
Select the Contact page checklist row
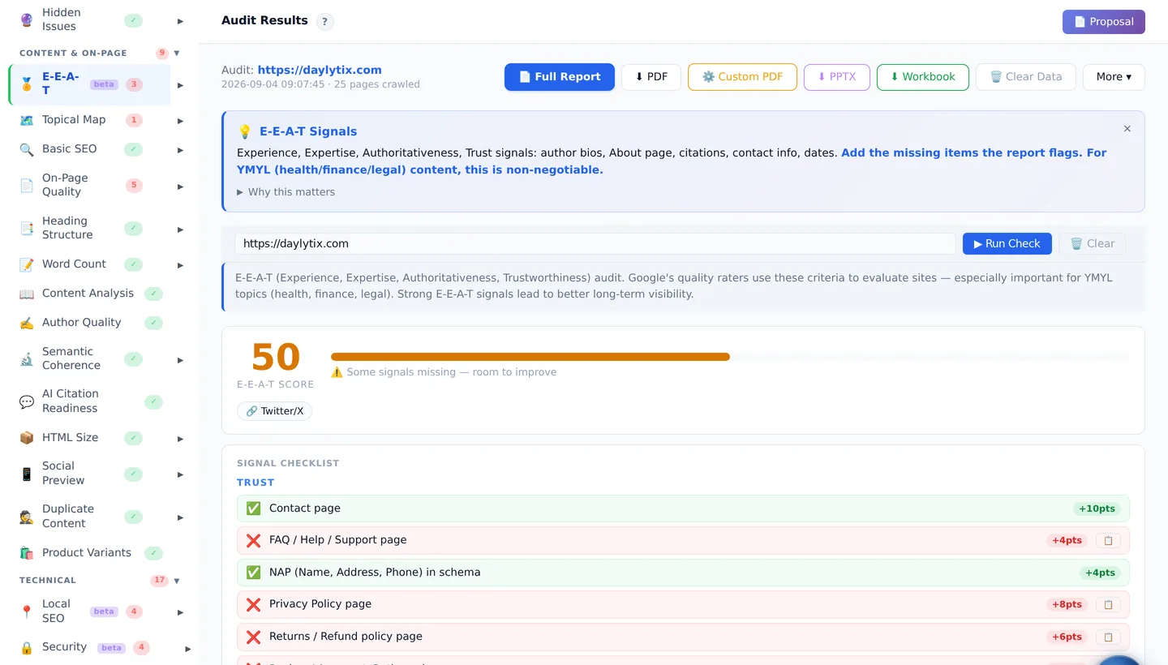click(x=683, y=508)
